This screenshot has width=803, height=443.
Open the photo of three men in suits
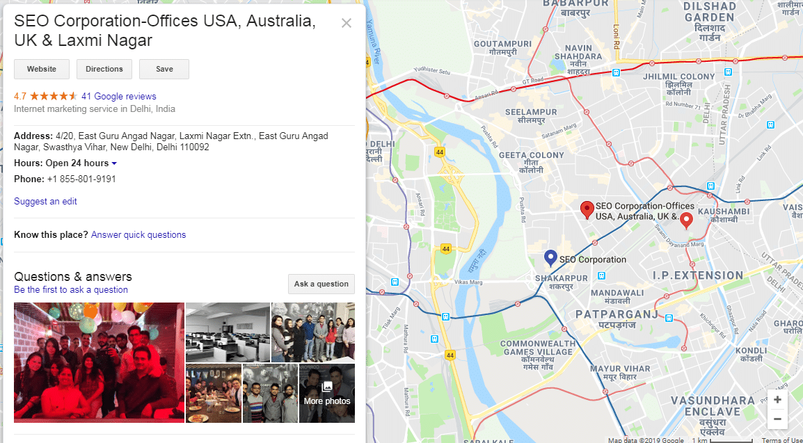270,394
